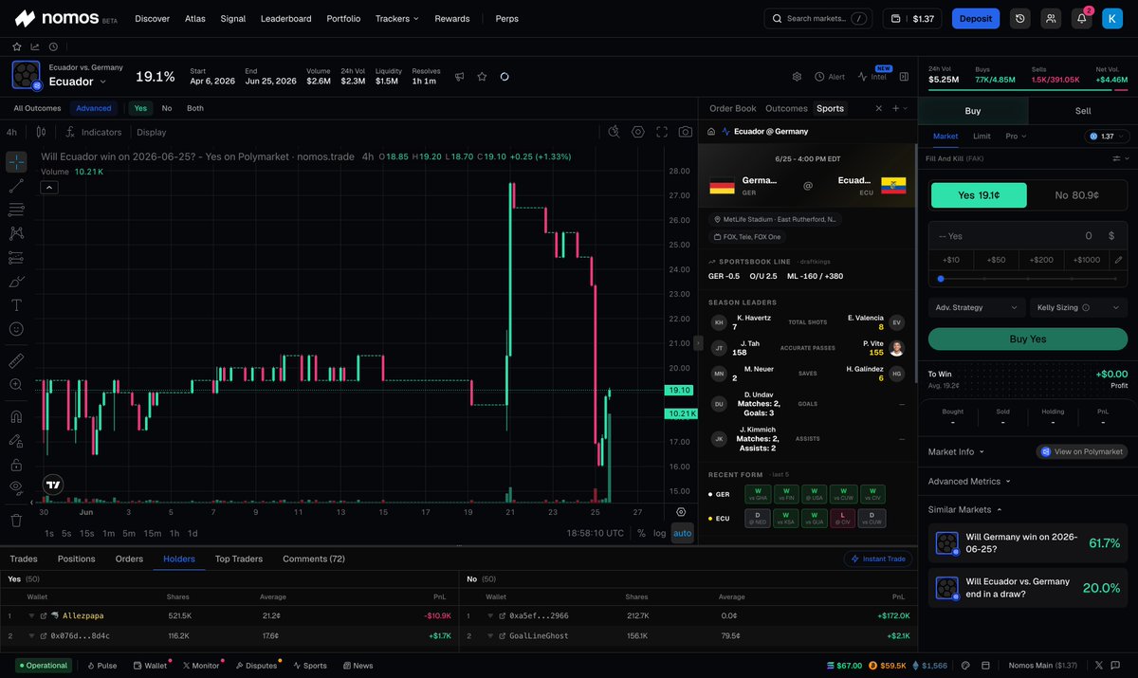Collapse the chart legend arrow
The image size is (1138, 678).
[x=49, y=188]
